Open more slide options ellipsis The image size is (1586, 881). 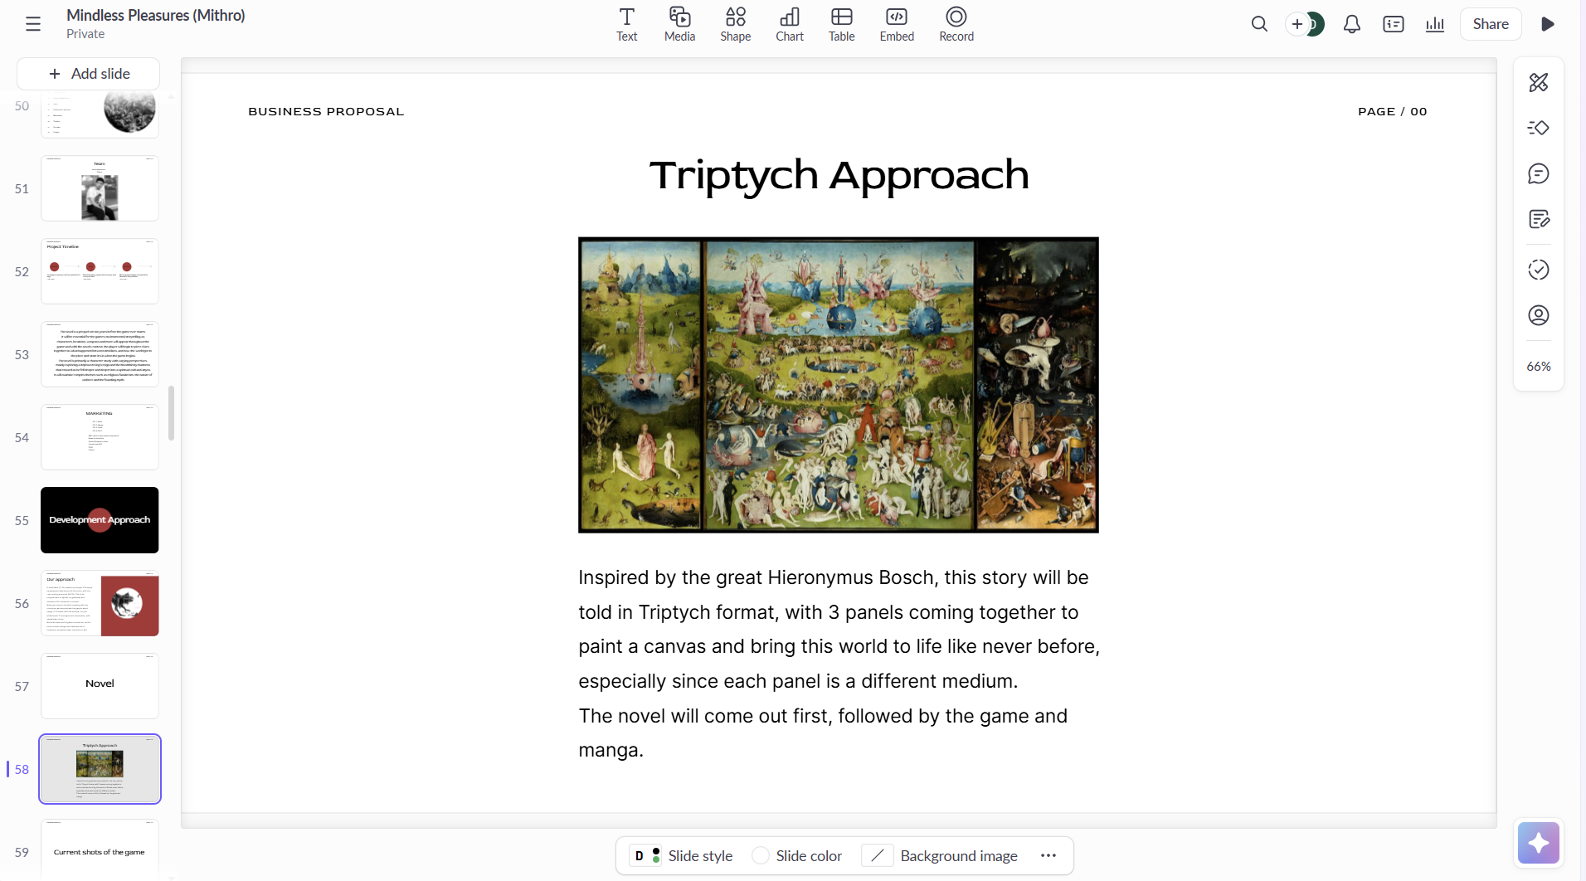[1048, 855]
